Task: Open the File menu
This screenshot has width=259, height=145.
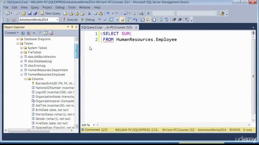Action: tap(6, 7)
